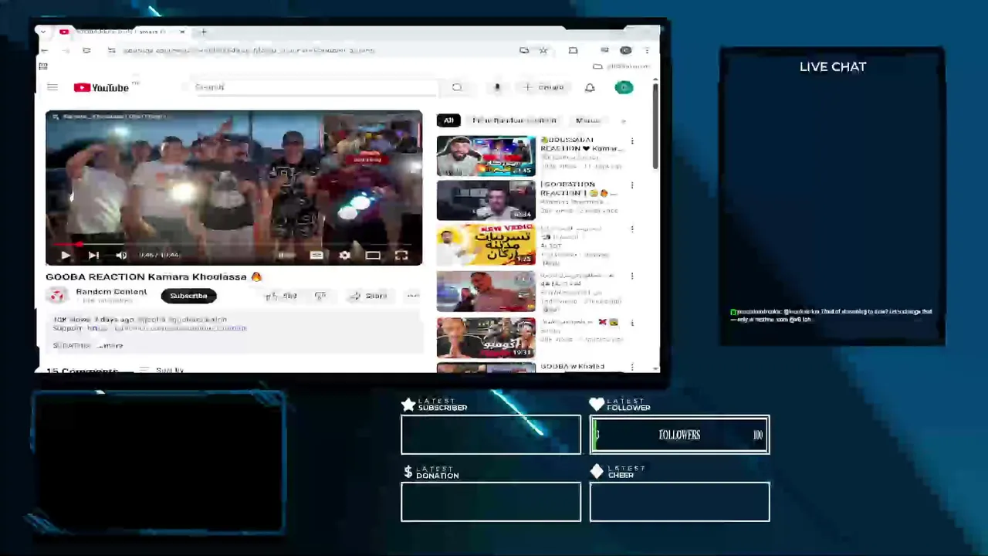
Task: Switch to theater mode view
Action: coord(373,255)
